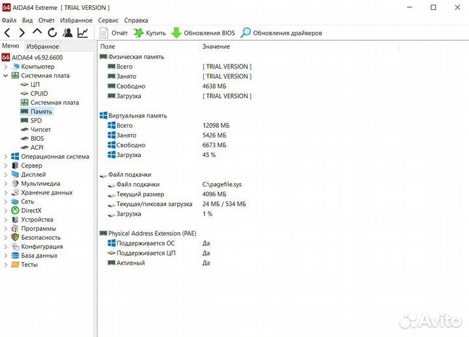Click the Дисплей monitor icon
The width and height of the screenshot is (469, 337).
(x=15, y=174)
